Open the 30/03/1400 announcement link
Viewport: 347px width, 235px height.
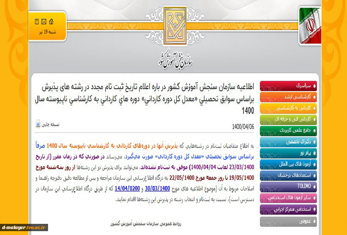(157, 189)
